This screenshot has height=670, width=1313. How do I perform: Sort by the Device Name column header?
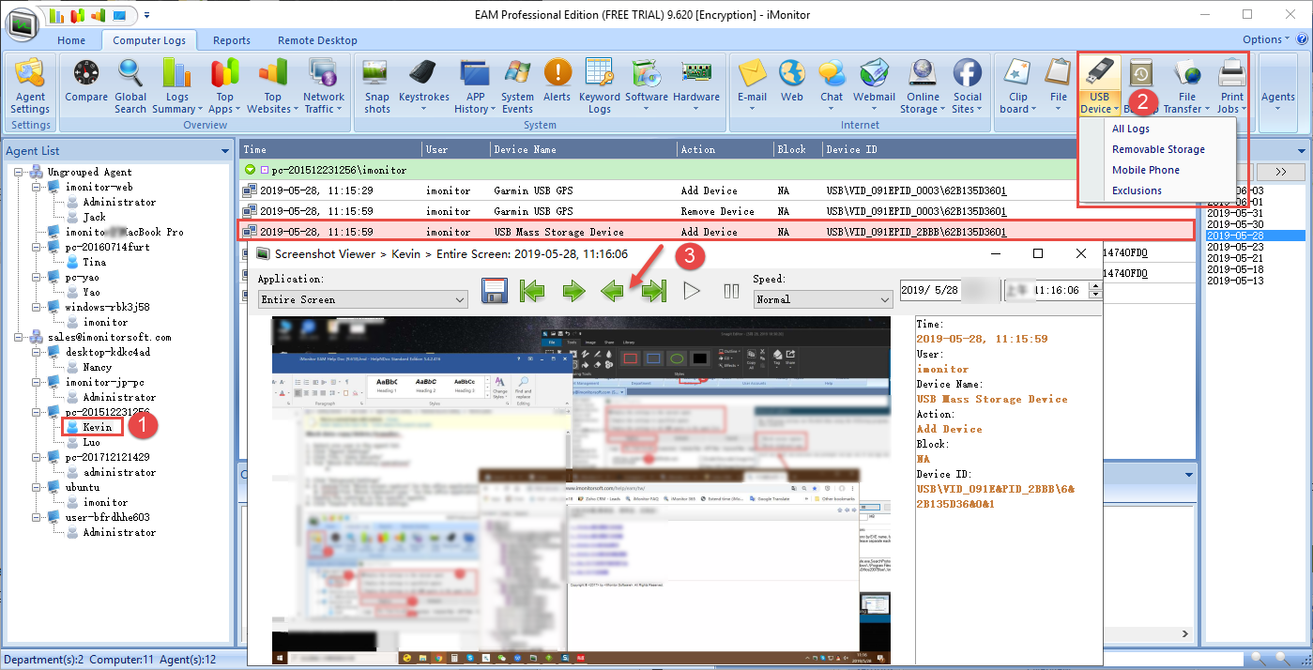[583, 149]
